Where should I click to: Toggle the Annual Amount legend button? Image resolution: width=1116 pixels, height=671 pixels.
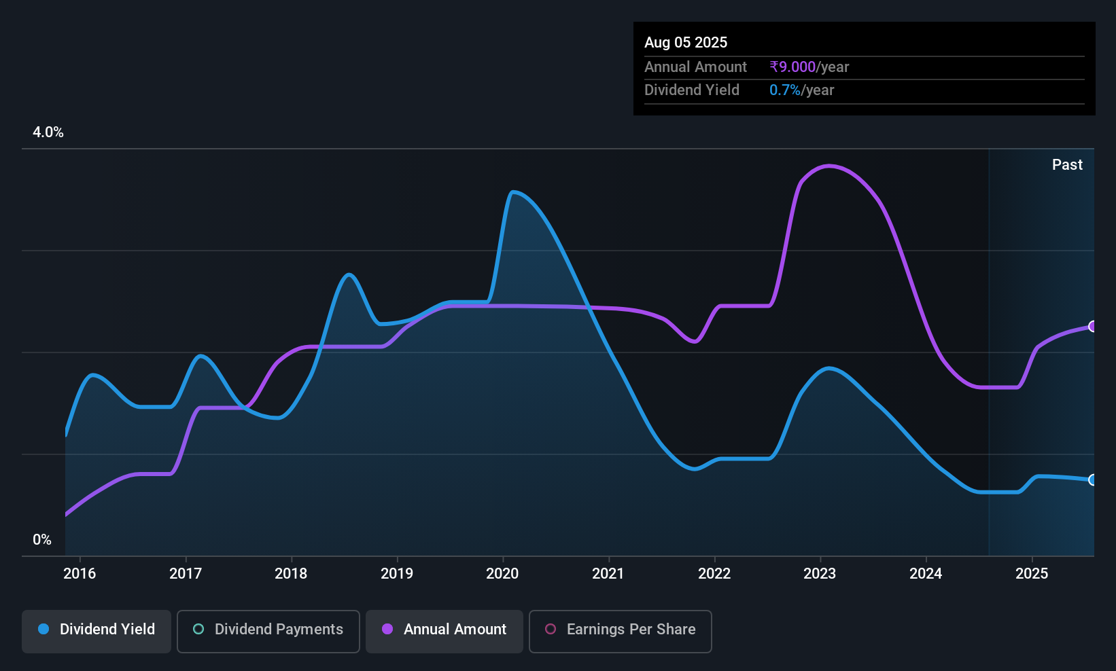[444, 630]
